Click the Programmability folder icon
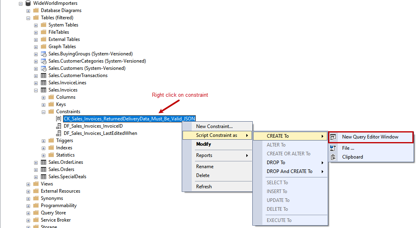The width and height of the screenshot is (416, 228). pos(36,206)
